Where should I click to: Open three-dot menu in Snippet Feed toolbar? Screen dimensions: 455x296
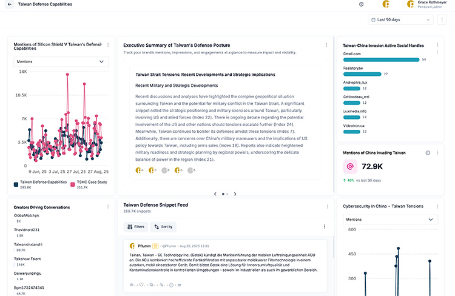[325, 227]
